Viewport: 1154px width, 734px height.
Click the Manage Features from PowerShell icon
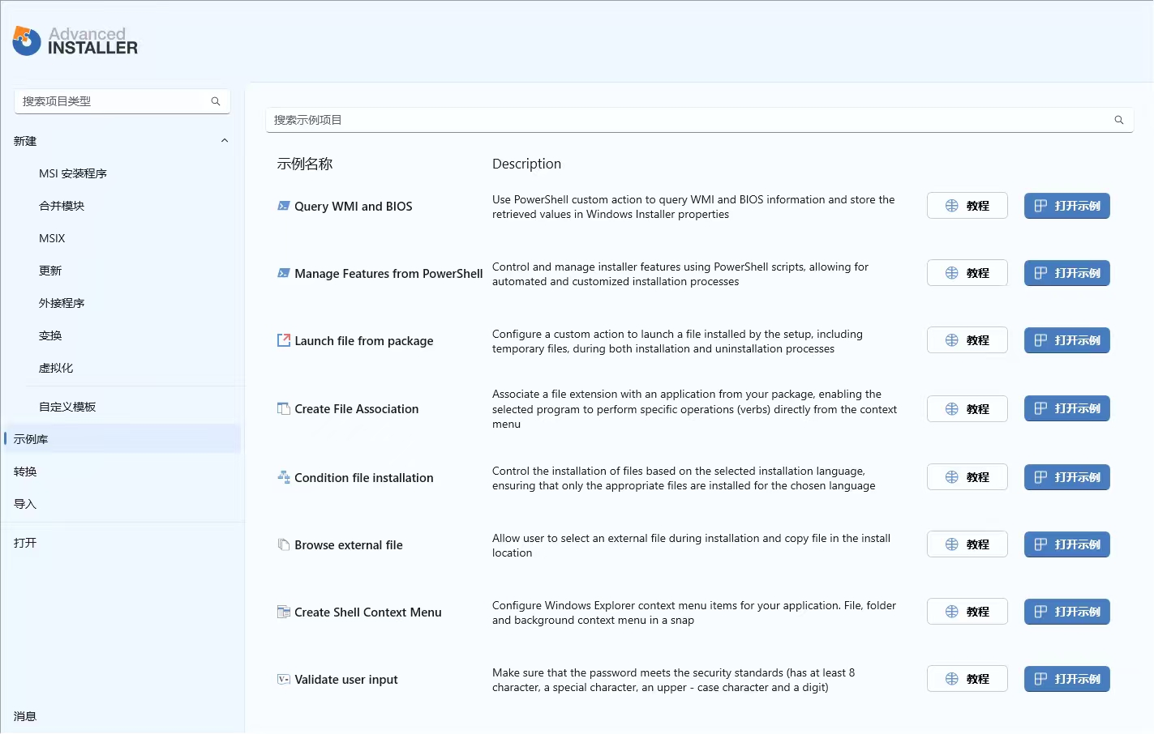pos(284,273)
